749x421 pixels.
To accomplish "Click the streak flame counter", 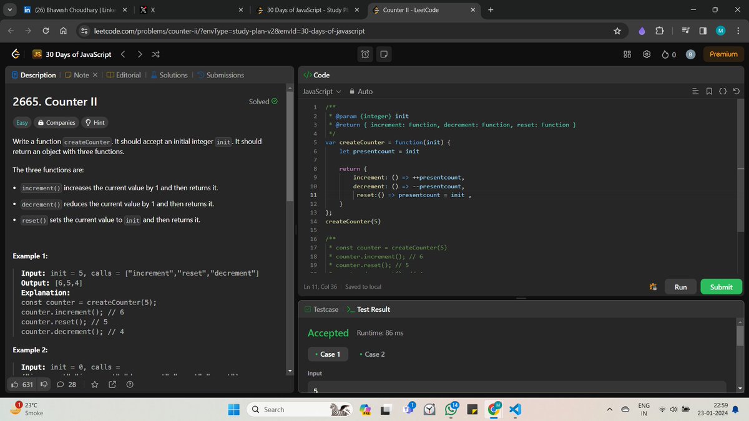I will pyautogui.click(x=669, y=54).
